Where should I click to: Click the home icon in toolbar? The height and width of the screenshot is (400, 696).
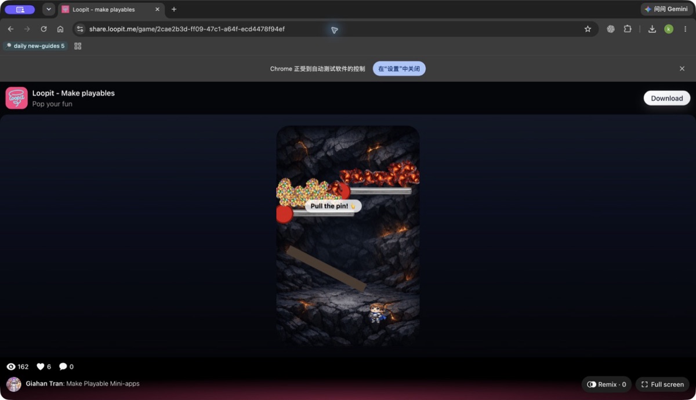[x=60, y=29]
